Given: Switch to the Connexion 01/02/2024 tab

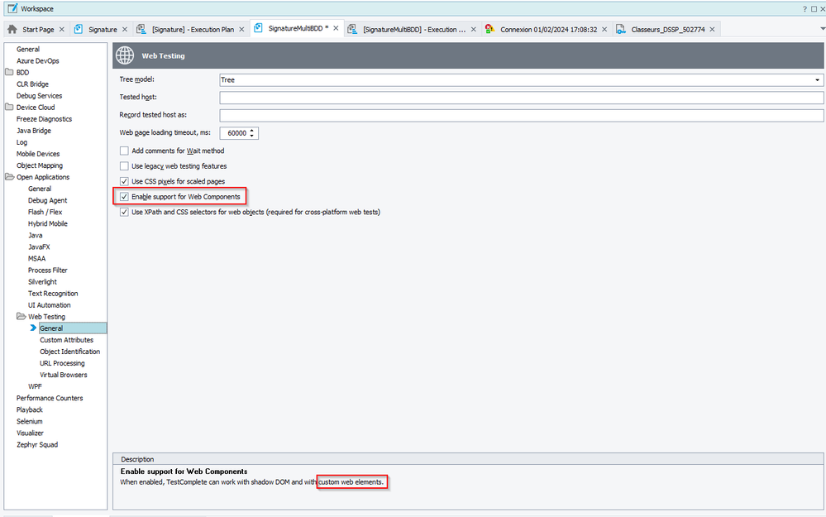Looking at the screenshot, I should pyautogui.click(x=548, y=29).
